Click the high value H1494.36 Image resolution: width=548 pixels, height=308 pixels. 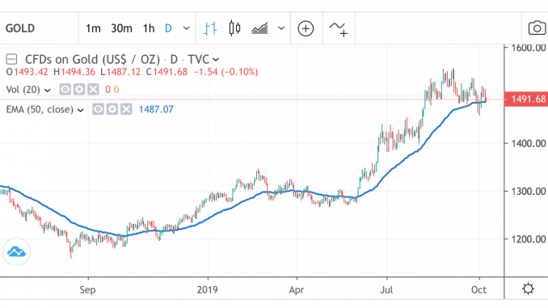[74, 72]
